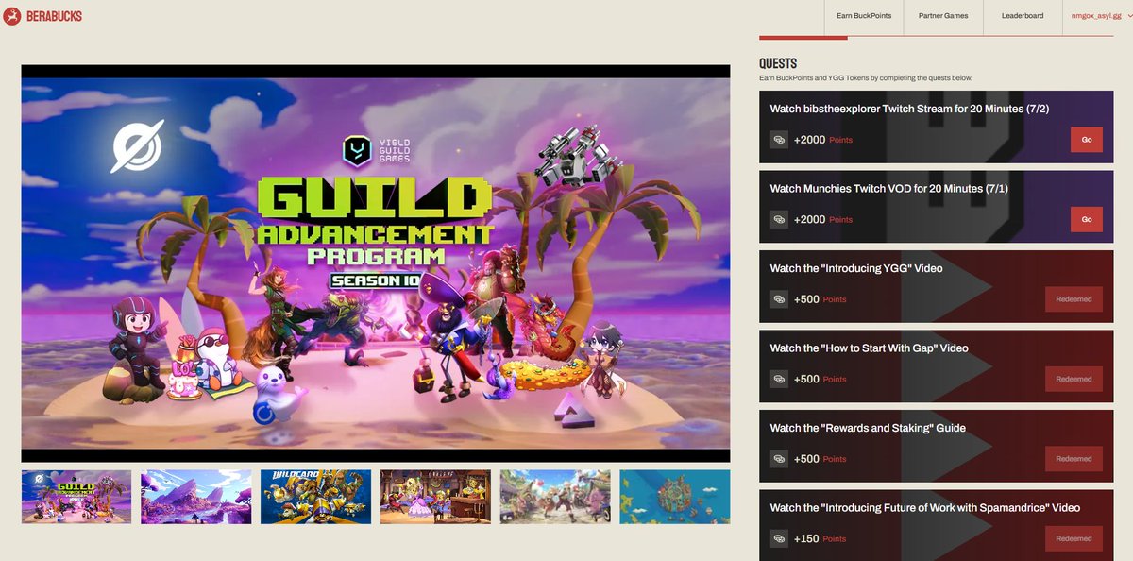Open the Earn BuckPoints tab
Viewport: 1133px width, 561px height.
864,16
